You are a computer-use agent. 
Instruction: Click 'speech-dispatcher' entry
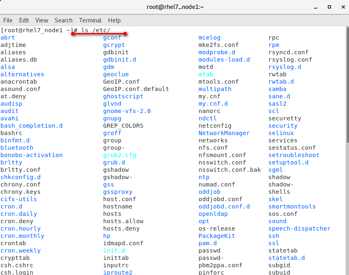[x=299, y=228]
